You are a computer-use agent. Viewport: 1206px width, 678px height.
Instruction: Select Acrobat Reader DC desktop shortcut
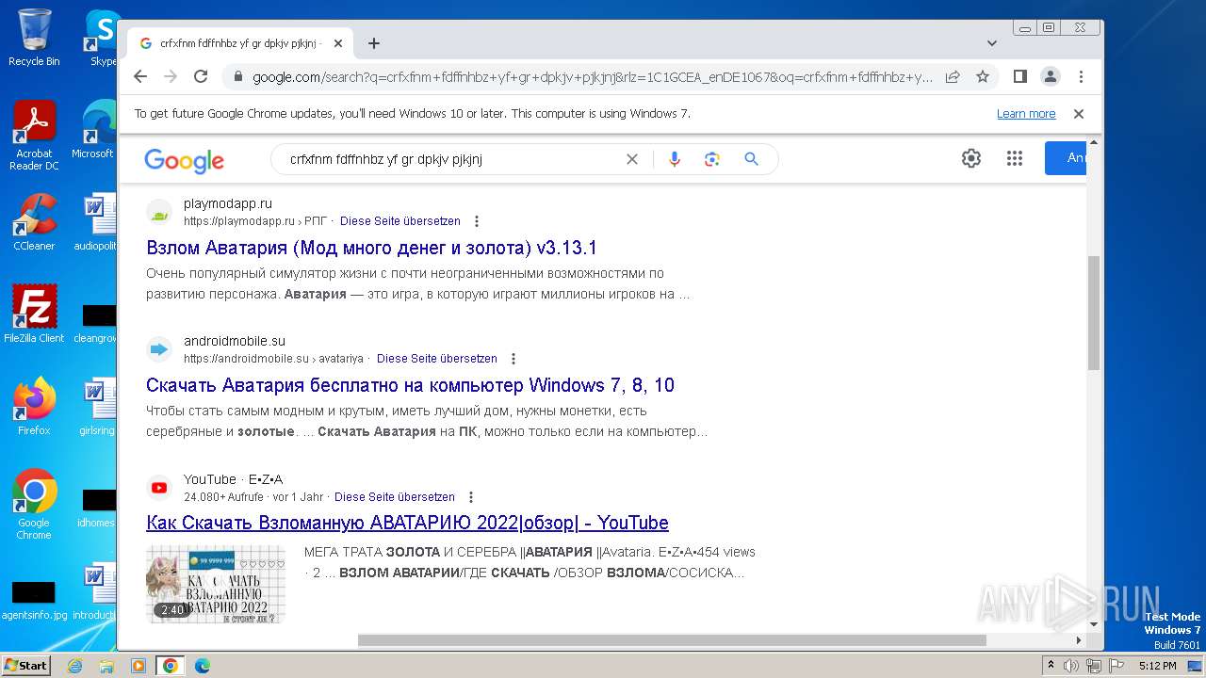pyautogui.click(x=34, y=136)
